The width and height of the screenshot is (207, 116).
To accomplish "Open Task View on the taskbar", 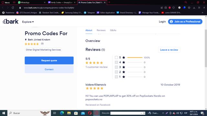I will pyautogui.click(x=55, y=113).
